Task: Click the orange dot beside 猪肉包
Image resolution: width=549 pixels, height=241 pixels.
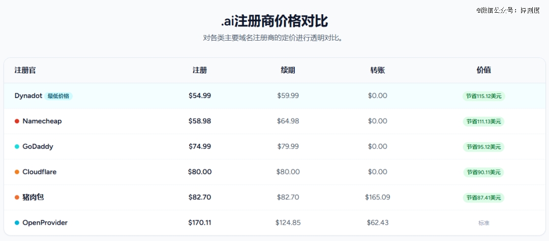Action: [17, 197]
